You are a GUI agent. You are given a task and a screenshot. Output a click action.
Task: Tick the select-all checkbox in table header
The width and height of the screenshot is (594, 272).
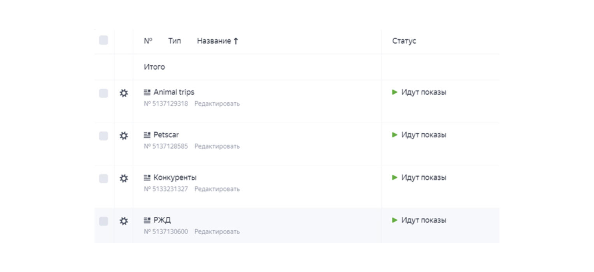[x=103, y=40]
